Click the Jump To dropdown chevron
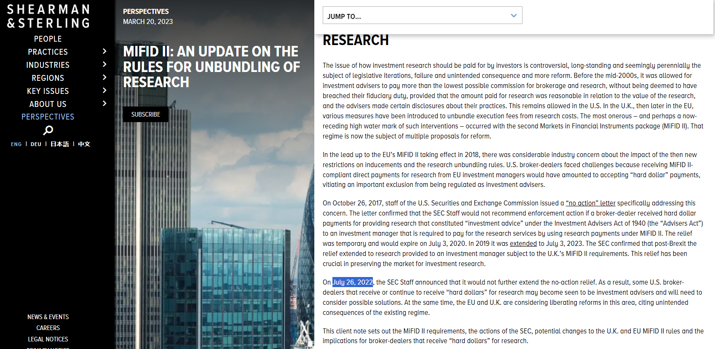The image size is (715, 349). pyautogui.click(x=514, y=16)
